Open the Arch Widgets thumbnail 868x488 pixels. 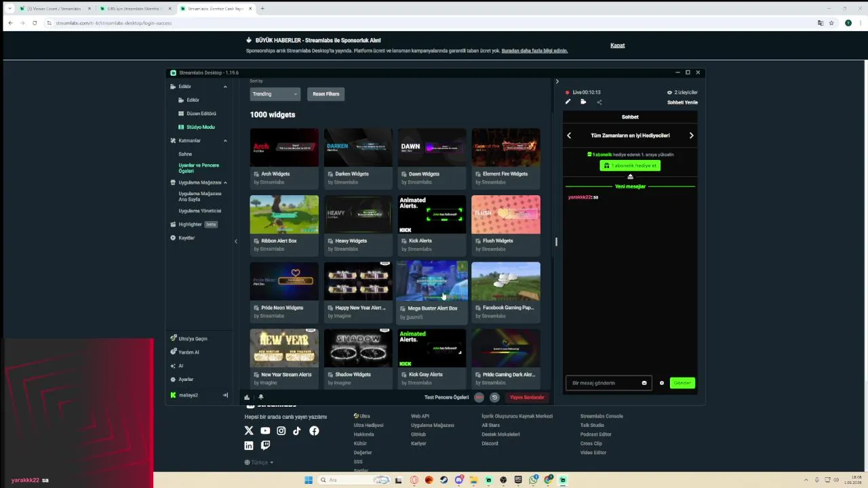284,148
